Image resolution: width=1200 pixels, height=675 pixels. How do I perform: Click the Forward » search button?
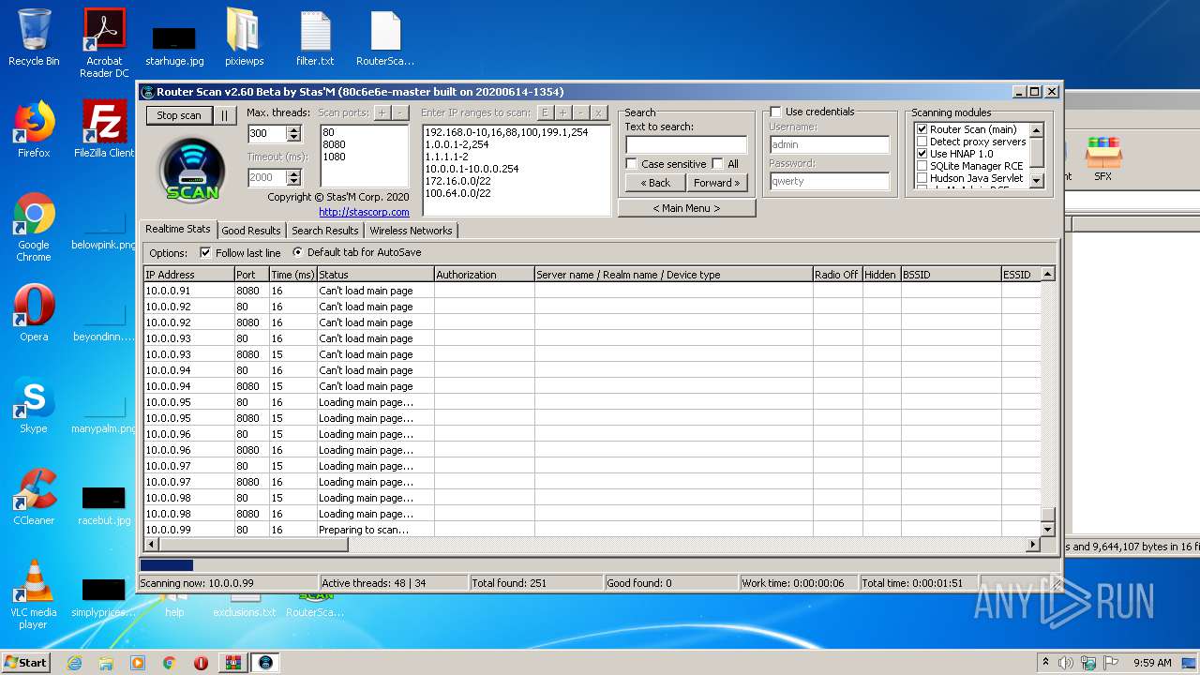click(717, 183)
